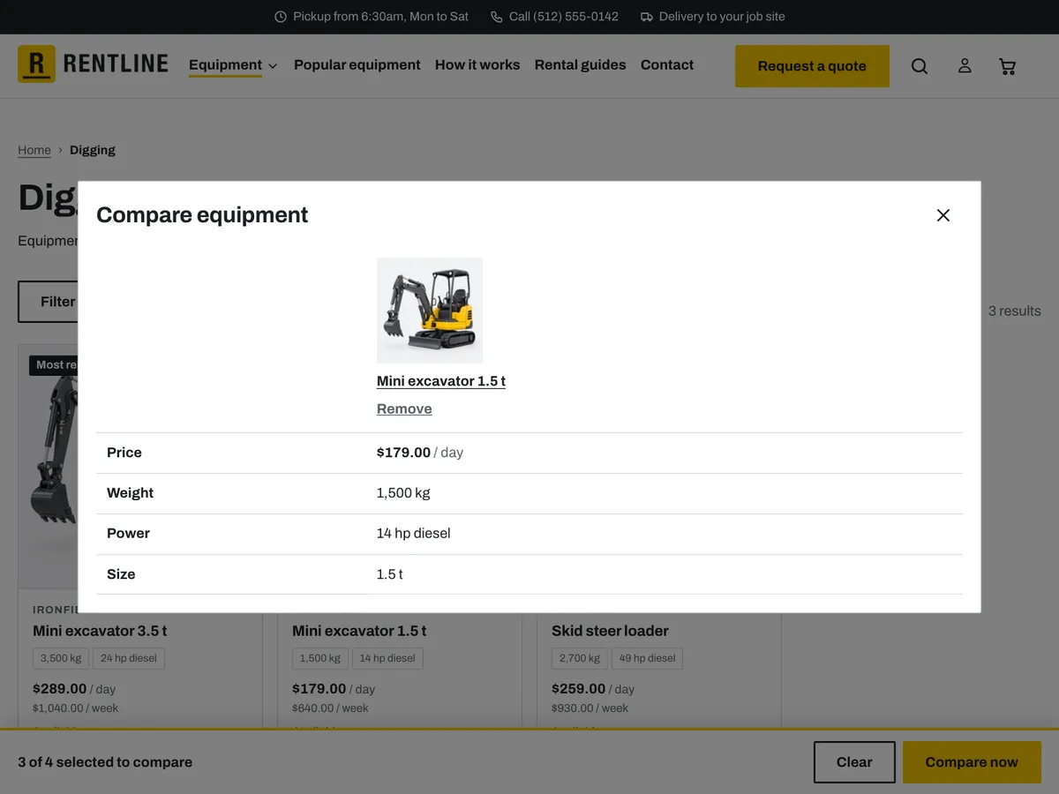The height and width of the screenshot is (794, 1059).
Task: Open Mini excavator 3.5 t product title
Action: pyautogui.click(x=100, y=631)
